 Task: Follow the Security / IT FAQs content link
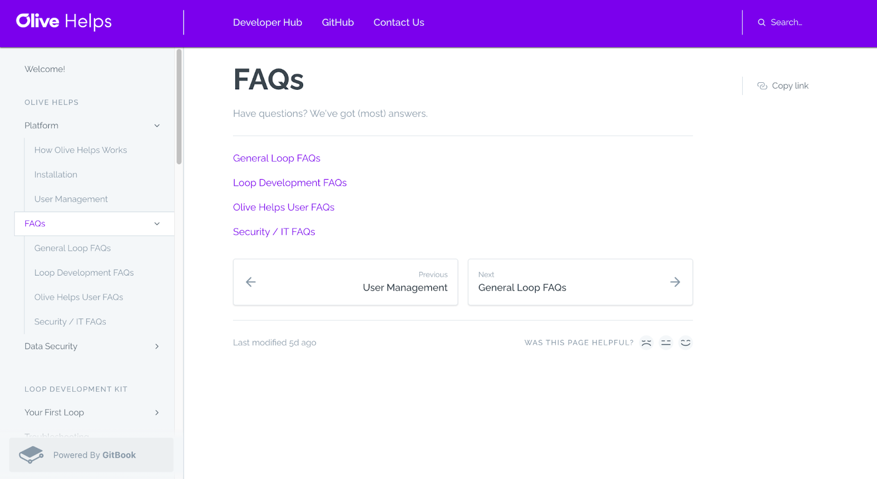click(274, 232)
